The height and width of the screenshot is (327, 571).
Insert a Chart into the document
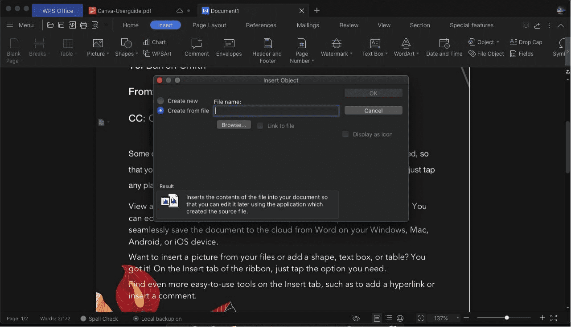coord(155,41)
